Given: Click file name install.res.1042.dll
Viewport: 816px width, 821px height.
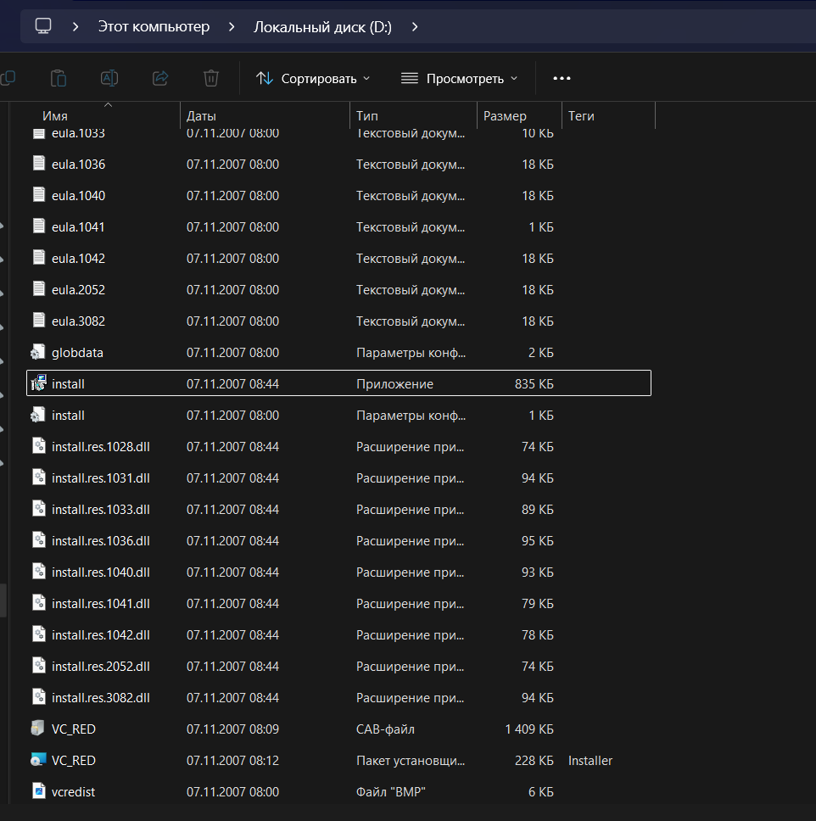Looking at the screenshot, I should pos(101,635).
